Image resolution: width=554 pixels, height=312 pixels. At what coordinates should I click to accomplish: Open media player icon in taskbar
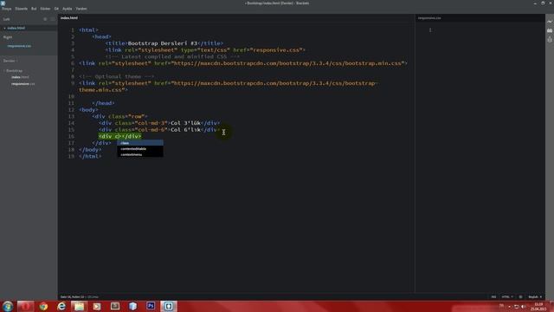coord(97,306)
